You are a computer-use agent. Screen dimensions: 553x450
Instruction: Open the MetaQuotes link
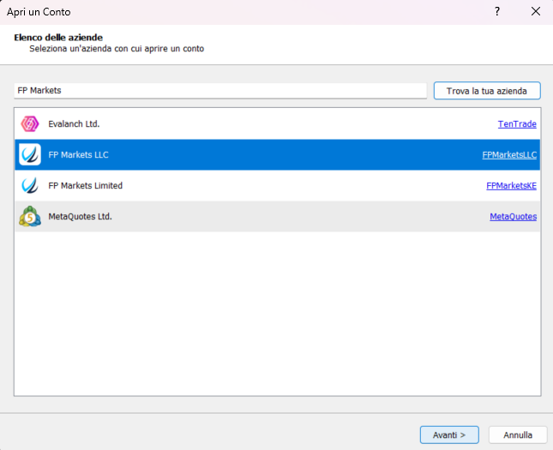[x=513, y=217]
